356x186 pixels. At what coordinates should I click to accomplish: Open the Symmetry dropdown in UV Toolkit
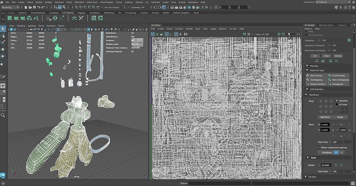pos(319,40)
